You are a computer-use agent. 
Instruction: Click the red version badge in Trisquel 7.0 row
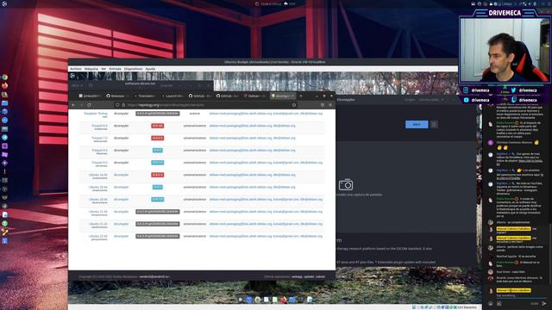tap(157, 138)
